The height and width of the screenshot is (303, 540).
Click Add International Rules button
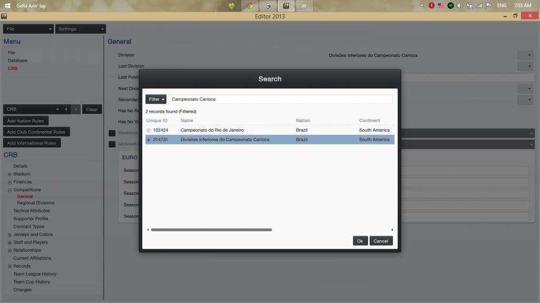(32, 143)
